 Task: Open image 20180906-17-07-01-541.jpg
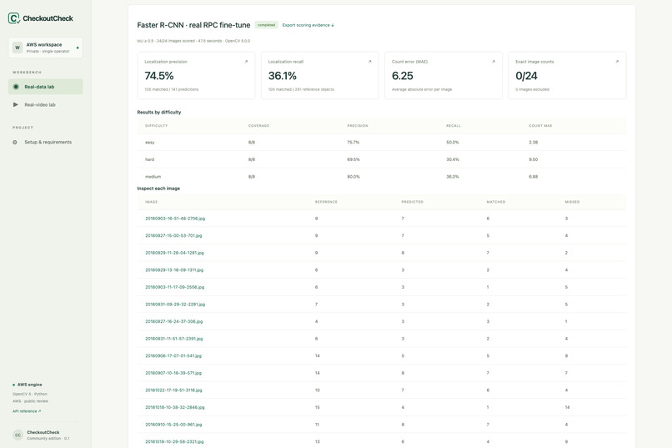(x=173, y=356)
